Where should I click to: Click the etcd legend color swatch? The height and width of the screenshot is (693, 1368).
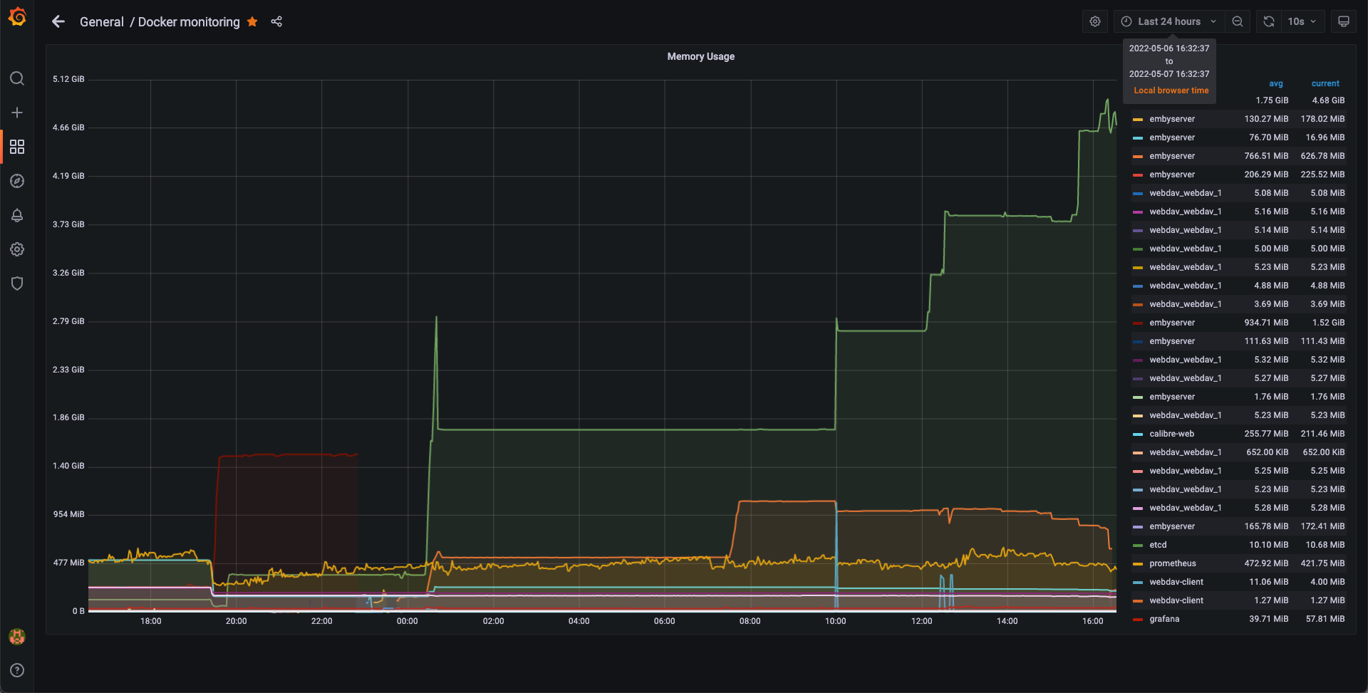click(1138, 546)
